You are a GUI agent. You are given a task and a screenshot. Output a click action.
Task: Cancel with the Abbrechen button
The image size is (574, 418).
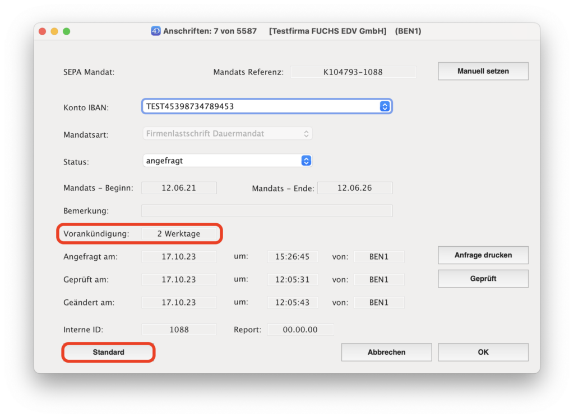pos(386,353)
